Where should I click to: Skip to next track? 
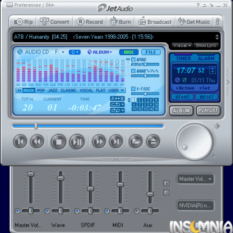tap(116, 141)
